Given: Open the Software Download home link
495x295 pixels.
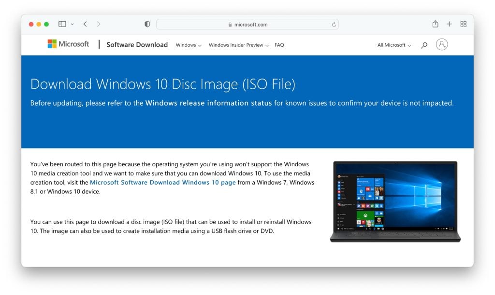Looking at the screenshot, I should coord(137,45).
